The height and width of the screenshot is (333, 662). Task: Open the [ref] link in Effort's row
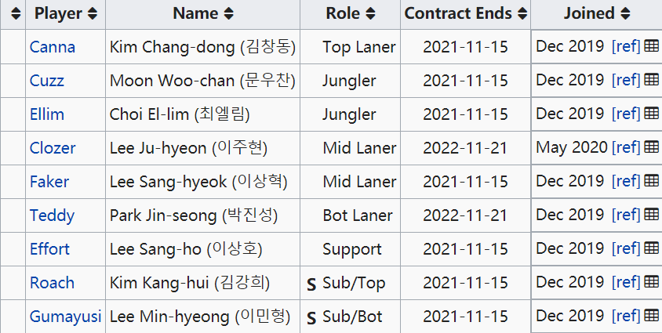tap(626, 248)
